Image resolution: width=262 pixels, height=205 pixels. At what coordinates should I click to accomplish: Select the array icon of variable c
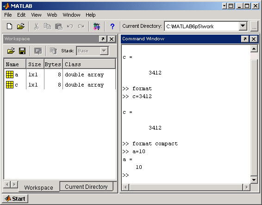tap(10, 85)
